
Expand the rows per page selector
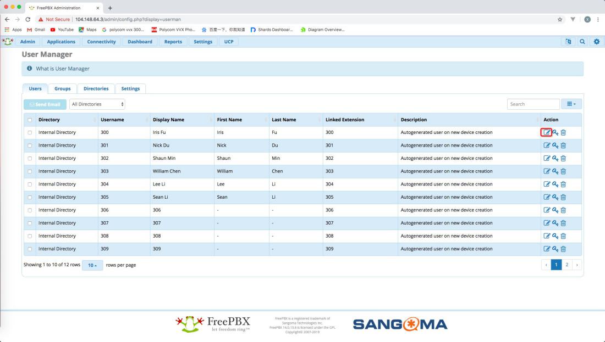tap(92, 265)
